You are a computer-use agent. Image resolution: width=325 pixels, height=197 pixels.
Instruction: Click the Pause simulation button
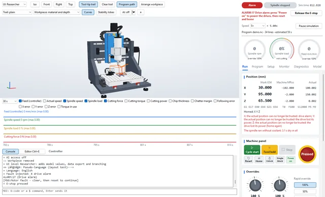[309, 26]
